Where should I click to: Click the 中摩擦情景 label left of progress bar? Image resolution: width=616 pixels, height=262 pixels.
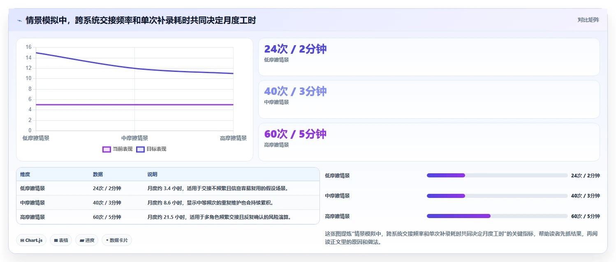337,196
